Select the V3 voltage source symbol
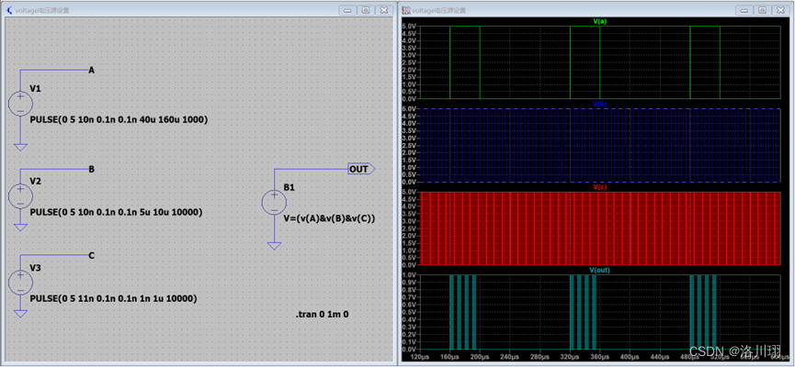Screen dimensions: 795x367 (21, 283)
